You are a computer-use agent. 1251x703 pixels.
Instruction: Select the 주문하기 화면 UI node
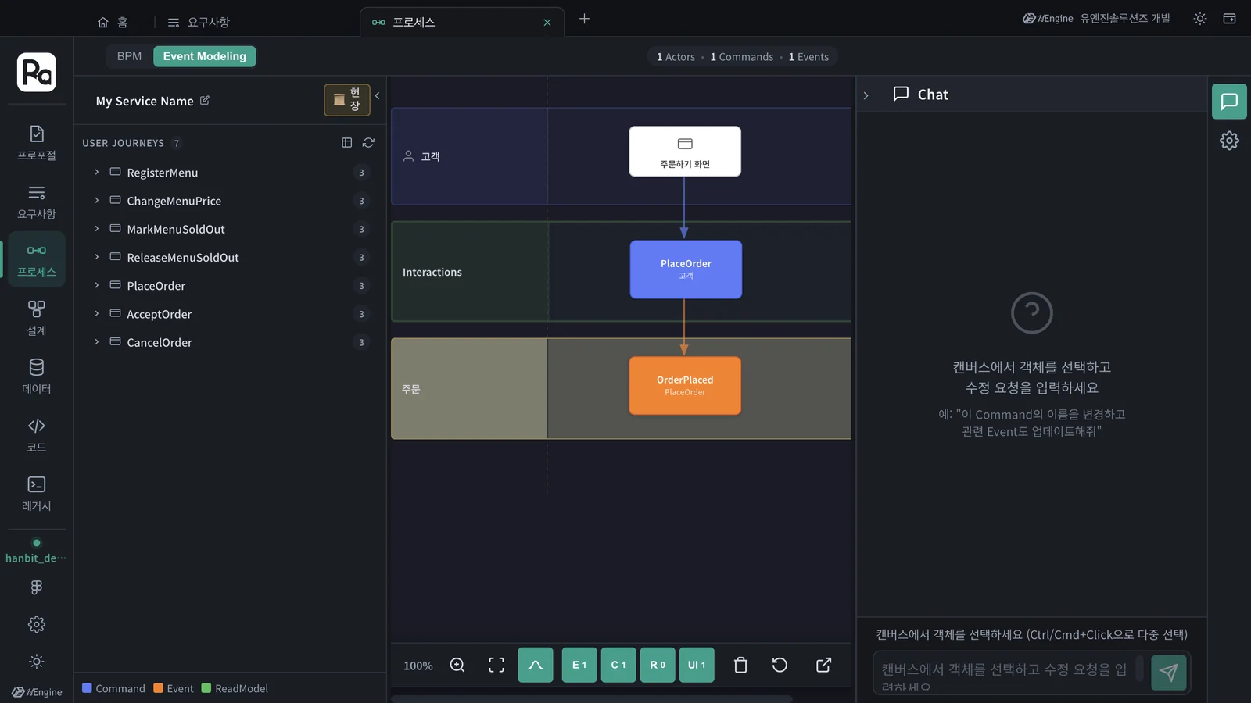click(685, 152)
